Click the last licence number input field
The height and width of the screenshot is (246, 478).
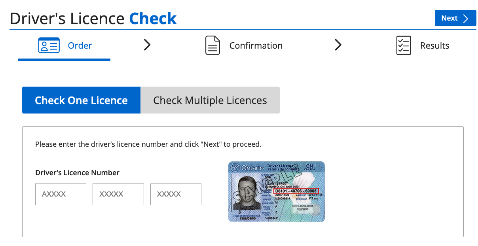point(176,194)
